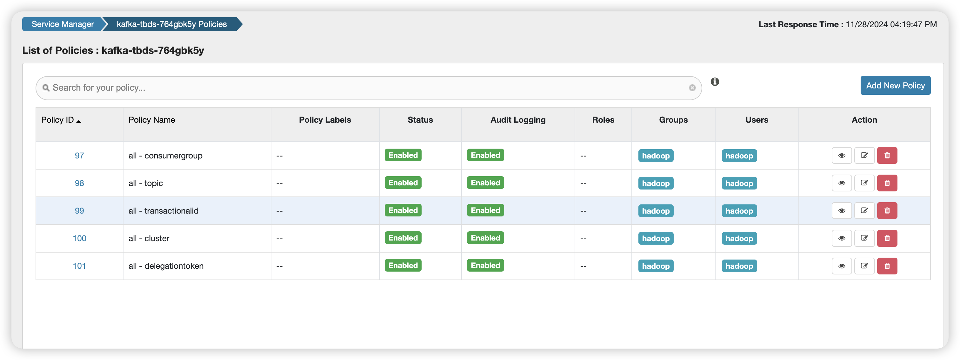The height and width of the screenshot is (360, 960).
Task: Click Add New Policy button
Action: click(895, 86)
